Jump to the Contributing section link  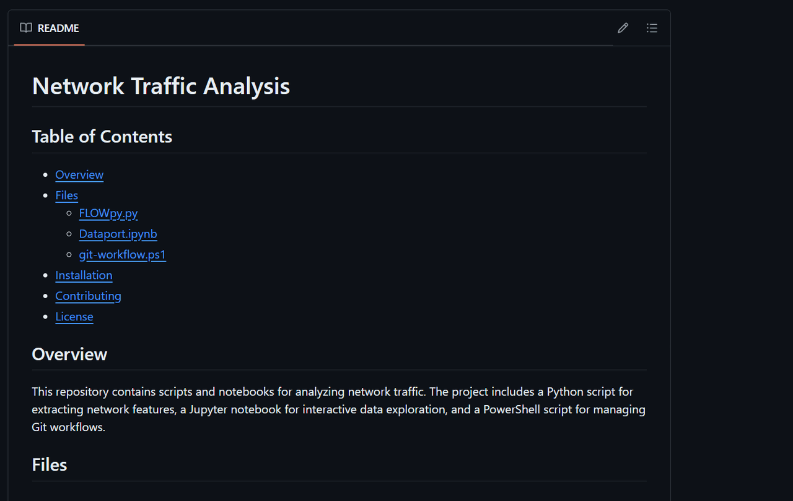point(88,296)
